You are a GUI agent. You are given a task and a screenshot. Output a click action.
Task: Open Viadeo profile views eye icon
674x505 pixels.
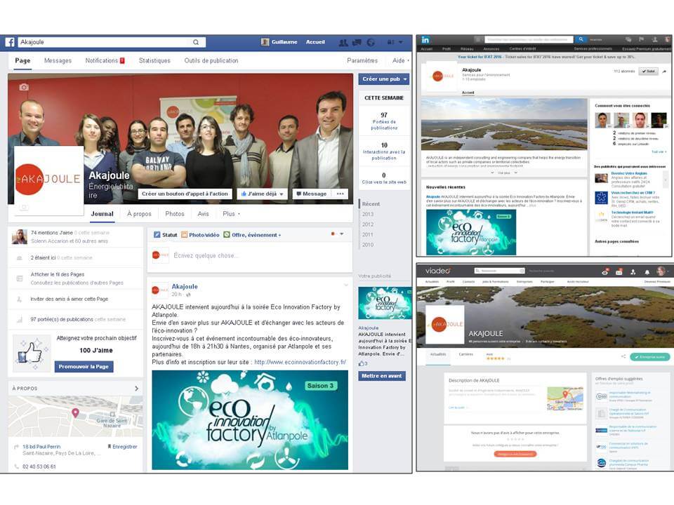coord(604,271)
